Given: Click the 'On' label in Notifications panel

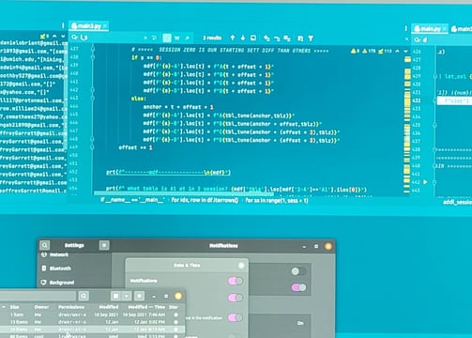Looking at the screenshot, I should coord(300,323).
